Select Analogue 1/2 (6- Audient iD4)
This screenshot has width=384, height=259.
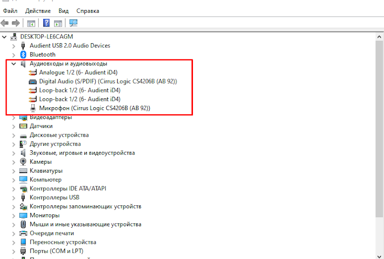78,73
